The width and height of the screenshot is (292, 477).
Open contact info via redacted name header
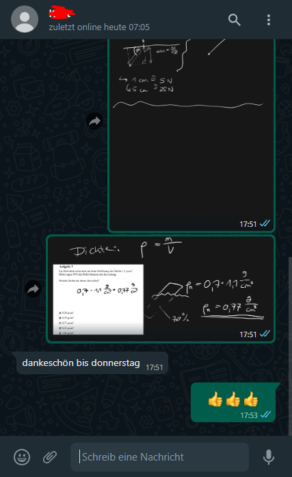coord(62,12)
